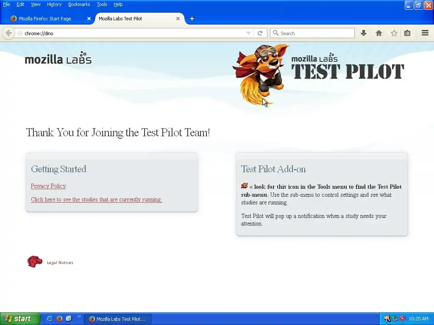Bookmark this page with the star icon
Viewport: 434px width, 325px height.
[394, 33]
